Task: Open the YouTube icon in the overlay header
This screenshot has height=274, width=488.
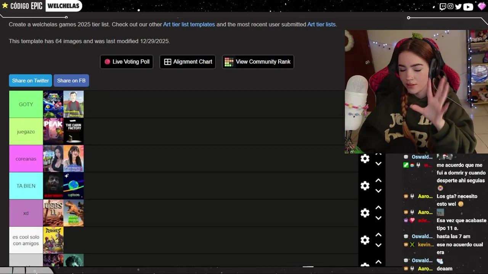Action: click(x=468, y=6)
